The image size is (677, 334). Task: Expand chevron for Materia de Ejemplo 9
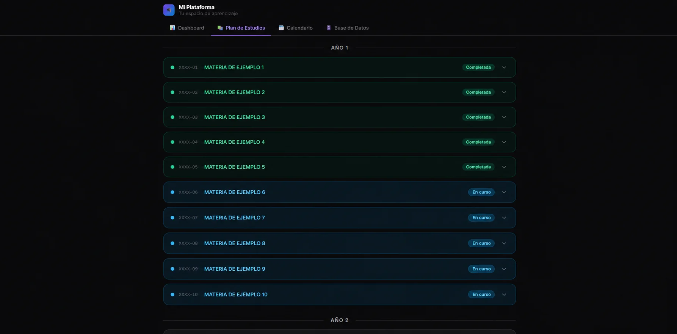(504, 269)
